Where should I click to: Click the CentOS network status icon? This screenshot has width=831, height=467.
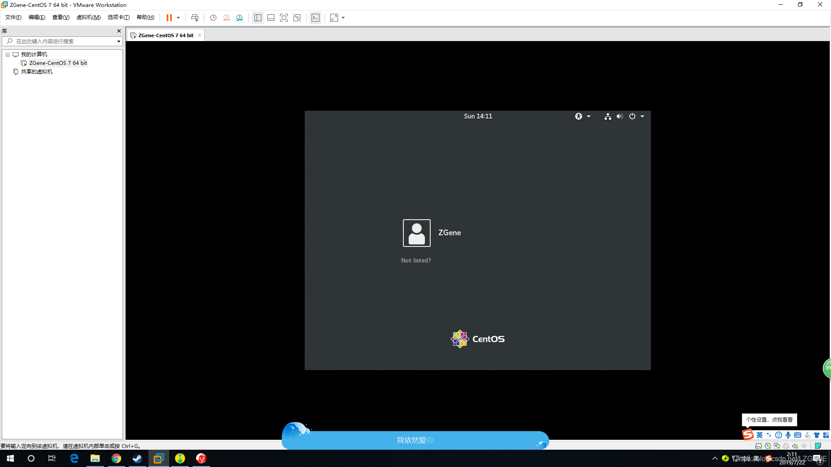click(608, 116)
